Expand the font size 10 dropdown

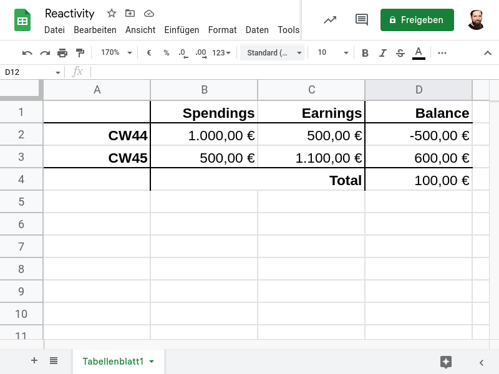332,53
